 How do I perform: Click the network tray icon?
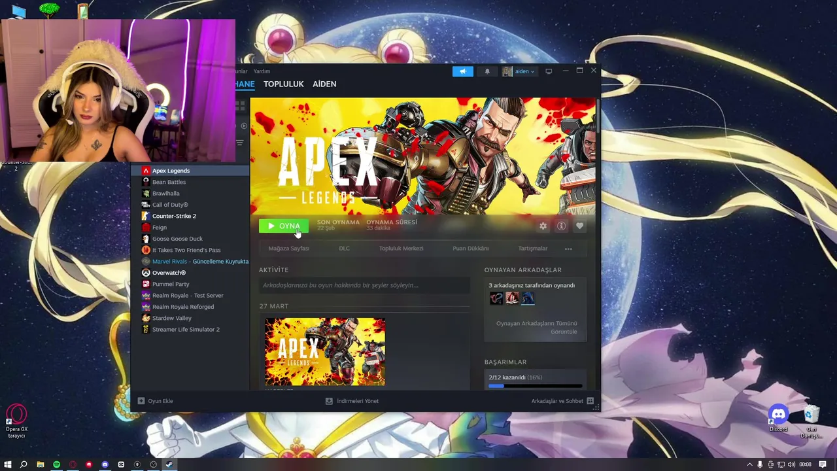pyautogui.click(x=781, y=464)
